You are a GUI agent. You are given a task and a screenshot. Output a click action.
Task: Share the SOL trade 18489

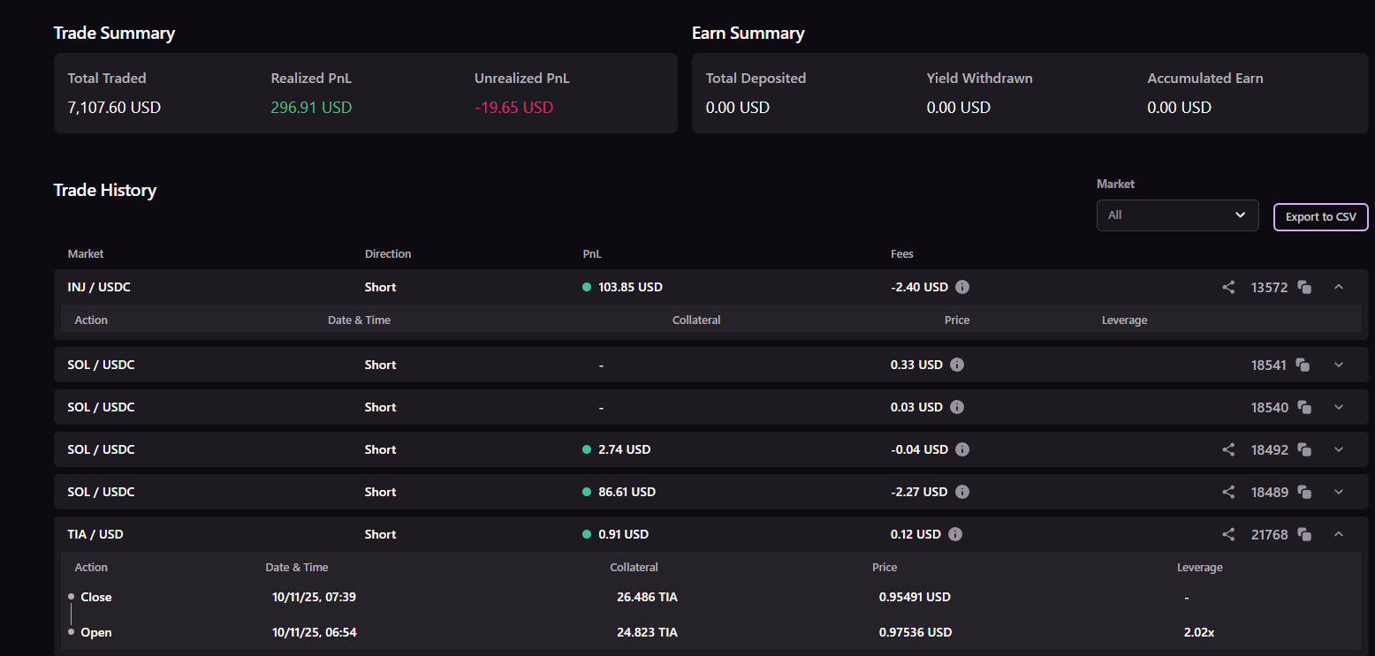[1228, 492]
